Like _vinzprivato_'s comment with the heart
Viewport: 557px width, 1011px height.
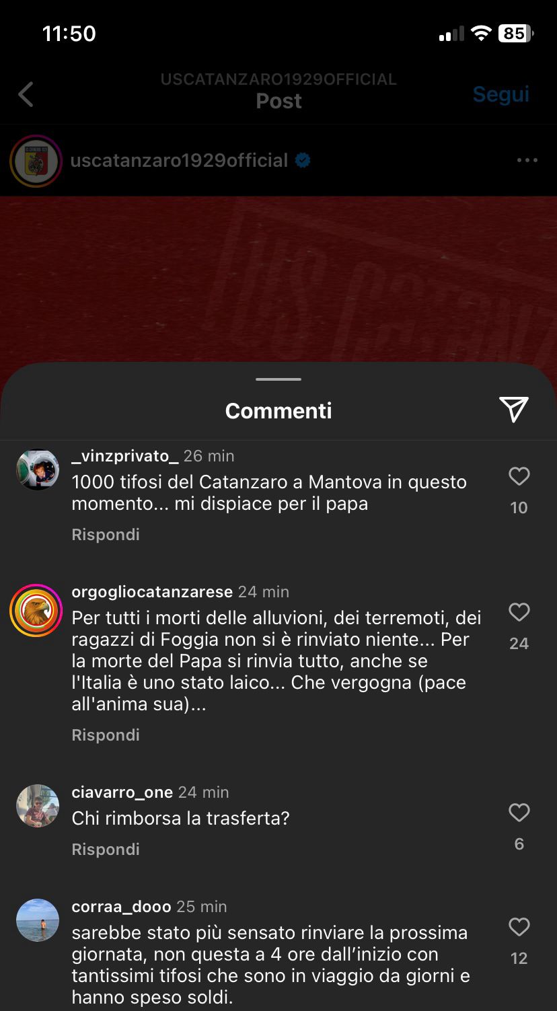click(519, 476)
